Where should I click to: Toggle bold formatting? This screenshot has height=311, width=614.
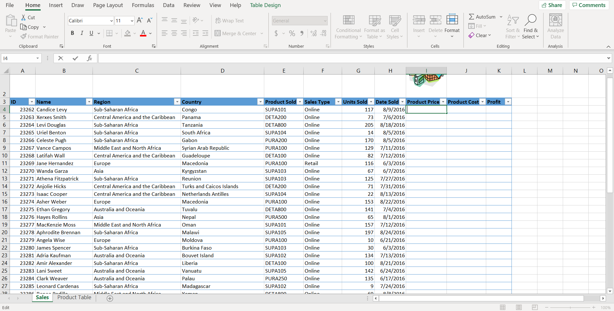coord(72,33)
